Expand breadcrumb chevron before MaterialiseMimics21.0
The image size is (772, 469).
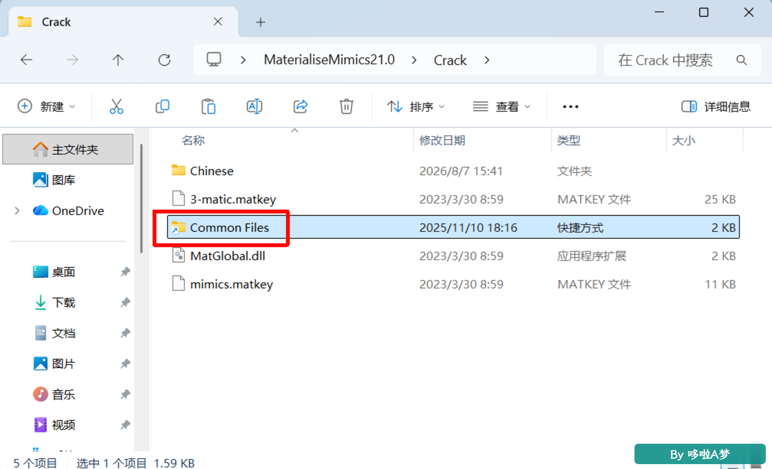point(243,60)
